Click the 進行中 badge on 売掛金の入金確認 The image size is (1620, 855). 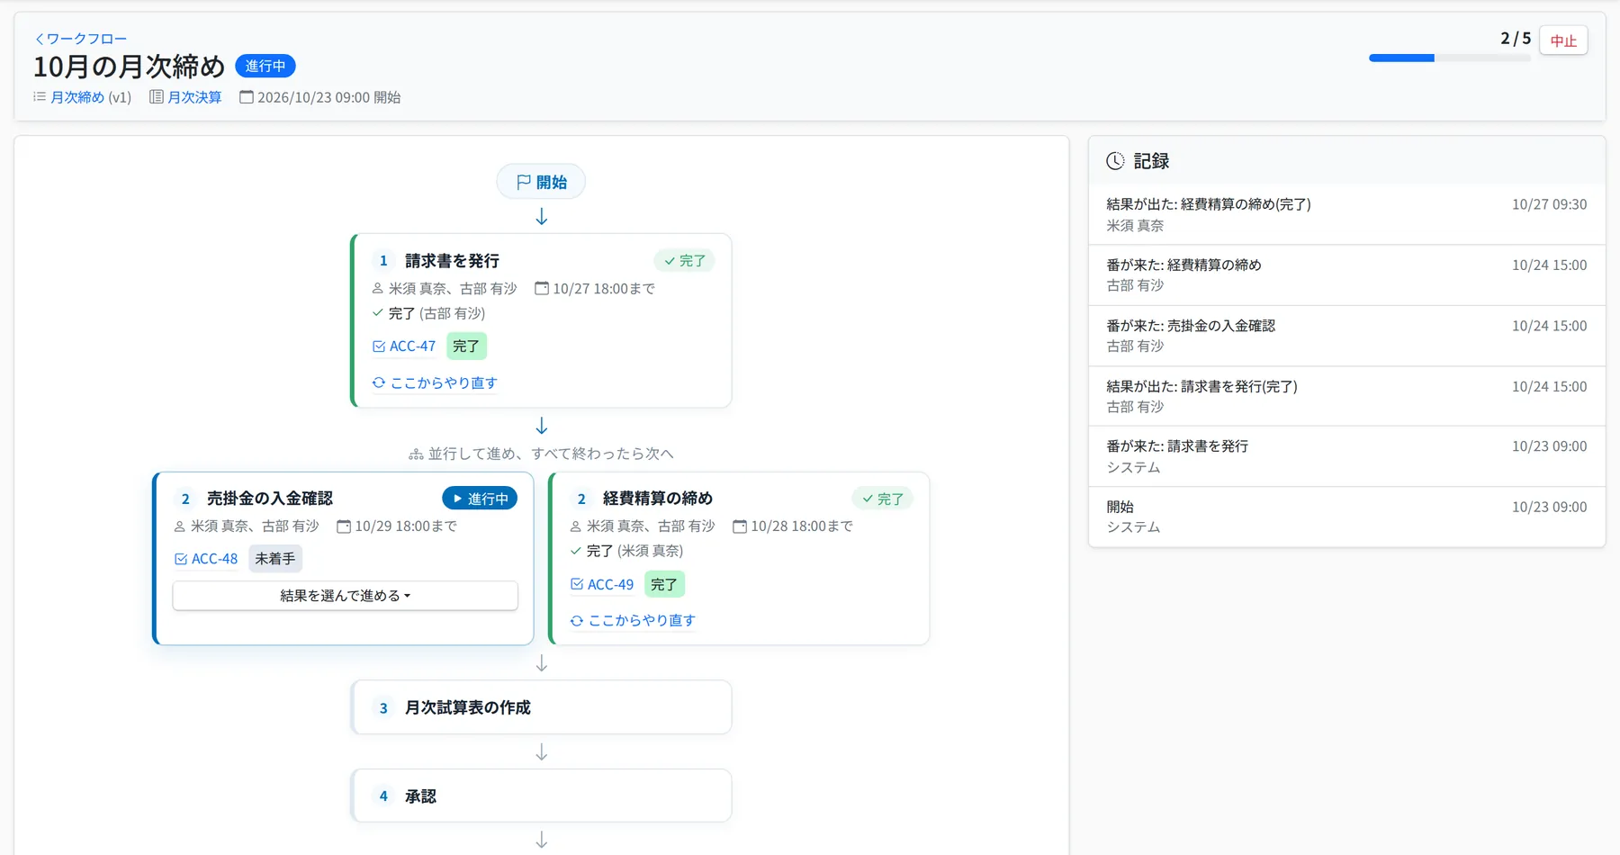[480, 499]
